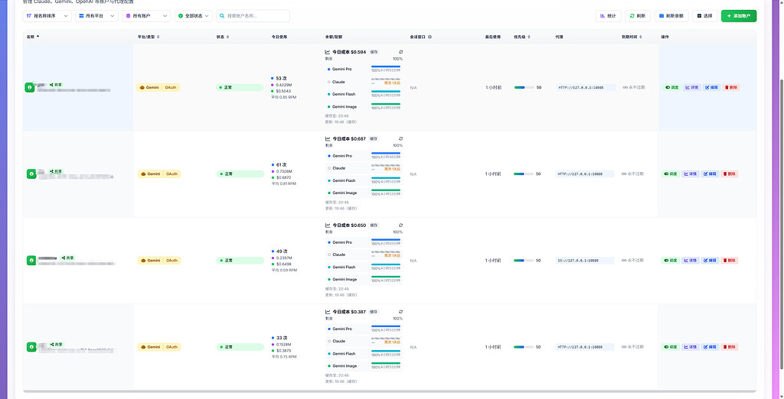
Task: Delete the account with $0.650 cost
Action: [x=730, y=260]
